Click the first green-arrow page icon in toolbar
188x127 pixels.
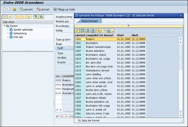(x=4, y=9)
